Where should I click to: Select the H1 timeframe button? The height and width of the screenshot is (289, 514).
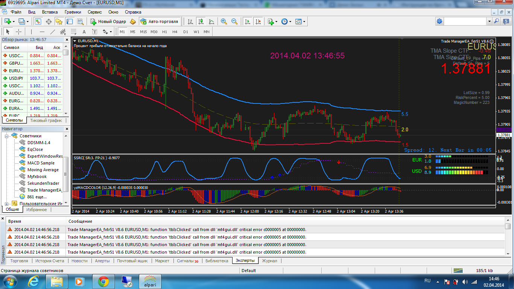(x=164, y=32)
